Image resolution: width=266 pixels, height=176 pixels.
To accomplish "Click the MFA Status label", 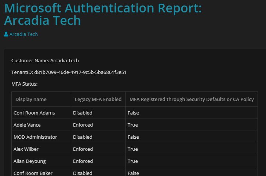I will click(25, 84).
